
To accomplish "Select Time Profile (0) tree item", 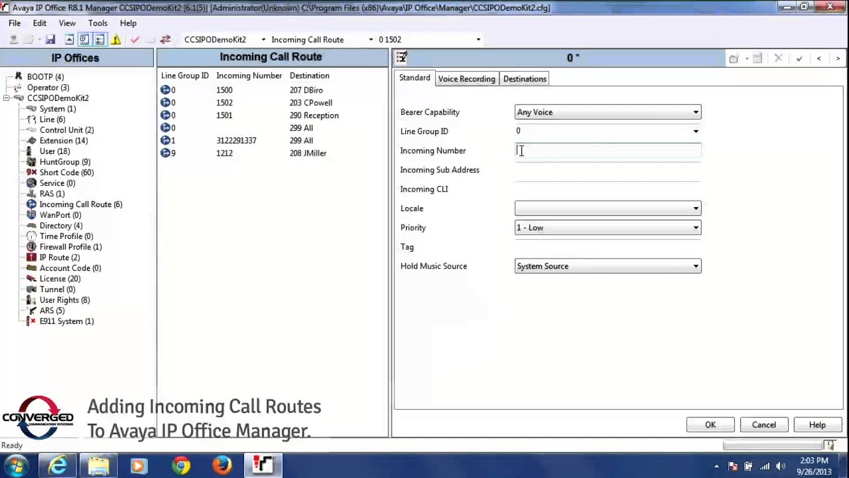I will [x=66, y=236].
